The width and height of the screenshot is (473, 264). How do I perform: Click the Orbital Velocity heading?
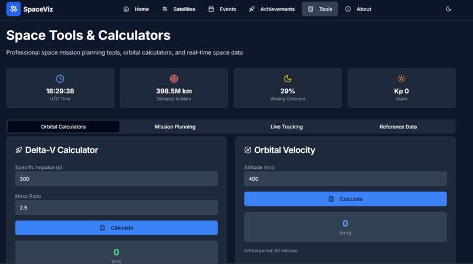click(x=285, y=150)
